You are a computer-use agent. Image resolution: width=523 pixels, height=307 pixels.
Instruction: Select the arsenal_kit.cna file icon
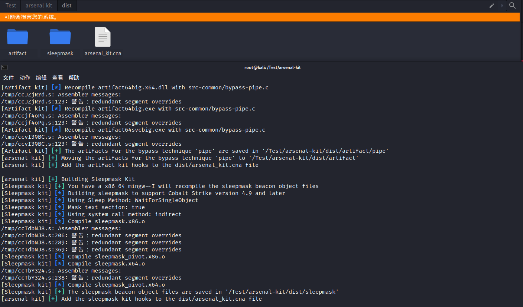(103, 37)
